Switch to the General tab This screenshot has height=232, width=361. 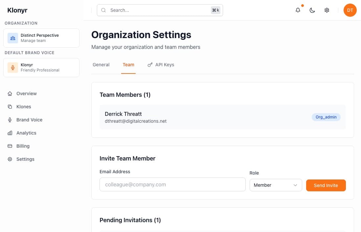[101, 65]
